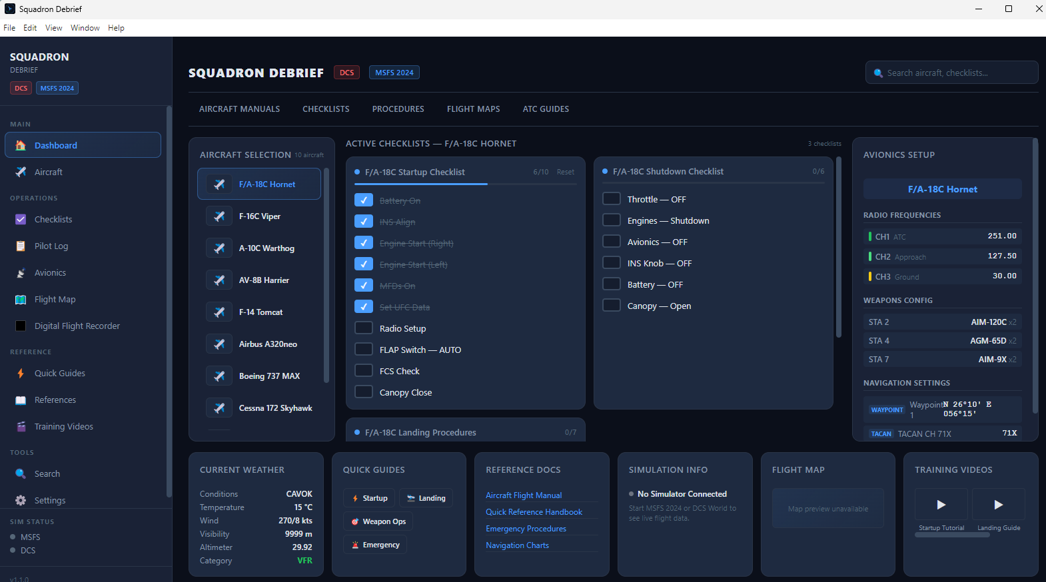Screen dimensions: 1046x582
Task: Open the Weapon Ops quick guide
Action: coord(378,522)
